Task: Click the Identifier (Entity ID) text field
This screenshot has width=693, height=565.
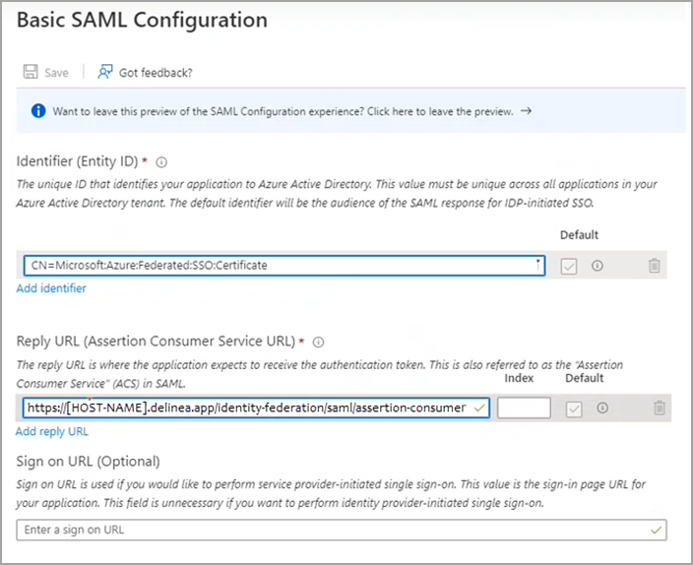Action: tap(281, 266)
